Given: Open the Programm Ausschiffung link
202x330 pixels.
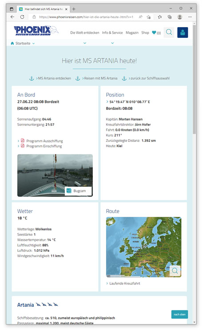Looking at the screenshot, I should [44, 141].
